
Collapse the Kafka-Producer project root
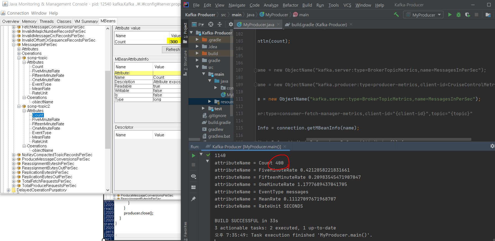point(191,33)
